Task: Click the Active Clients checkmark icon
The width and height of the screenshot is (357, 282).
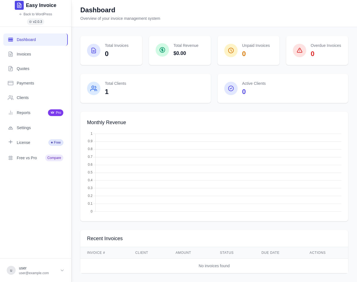Action: coord(231,88)
